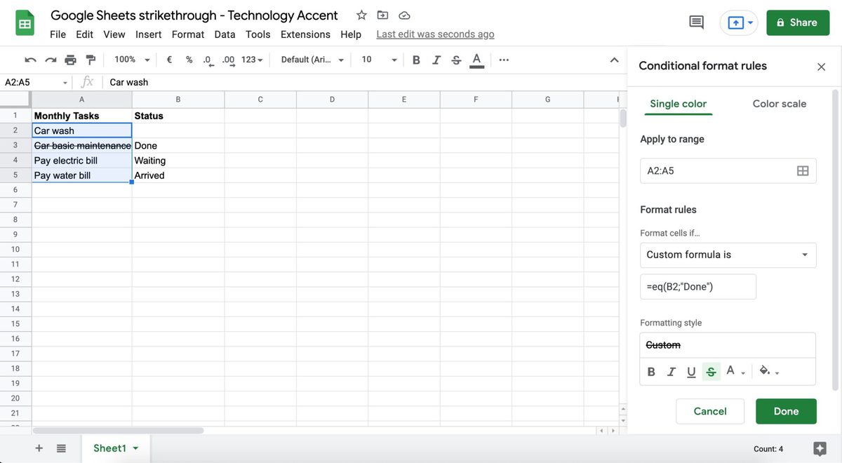Click Done to save rule
The height and width of the screenshot is (463, 842).
click(x=786, y=411)
